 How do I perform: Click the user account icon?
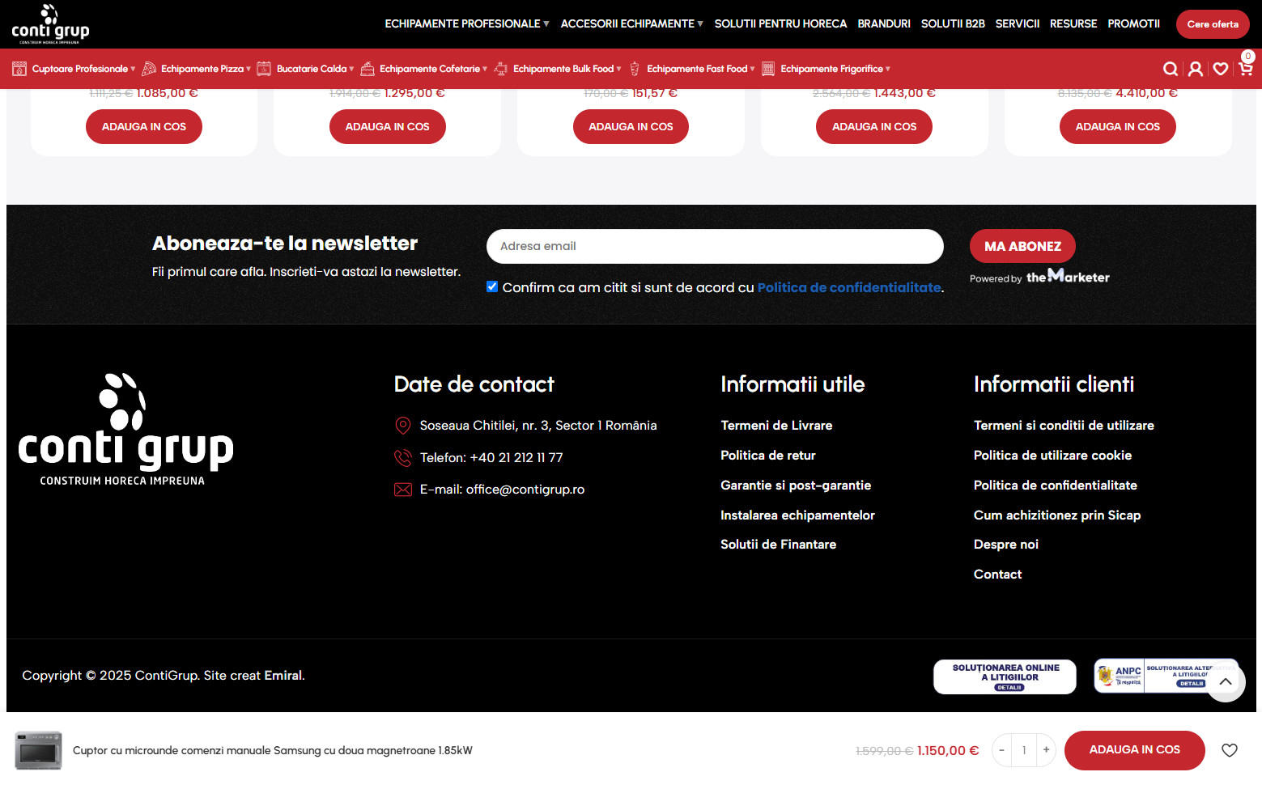pos(1195,70)
